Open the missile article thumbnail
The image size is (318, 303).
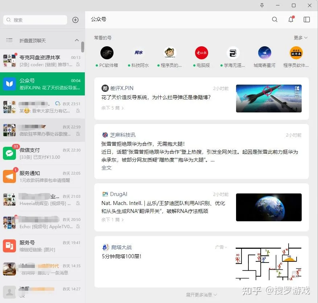(x=269, y=98)
